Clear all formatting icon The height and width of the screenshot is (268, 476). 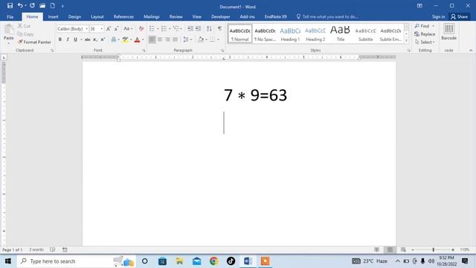coord(141,28)
